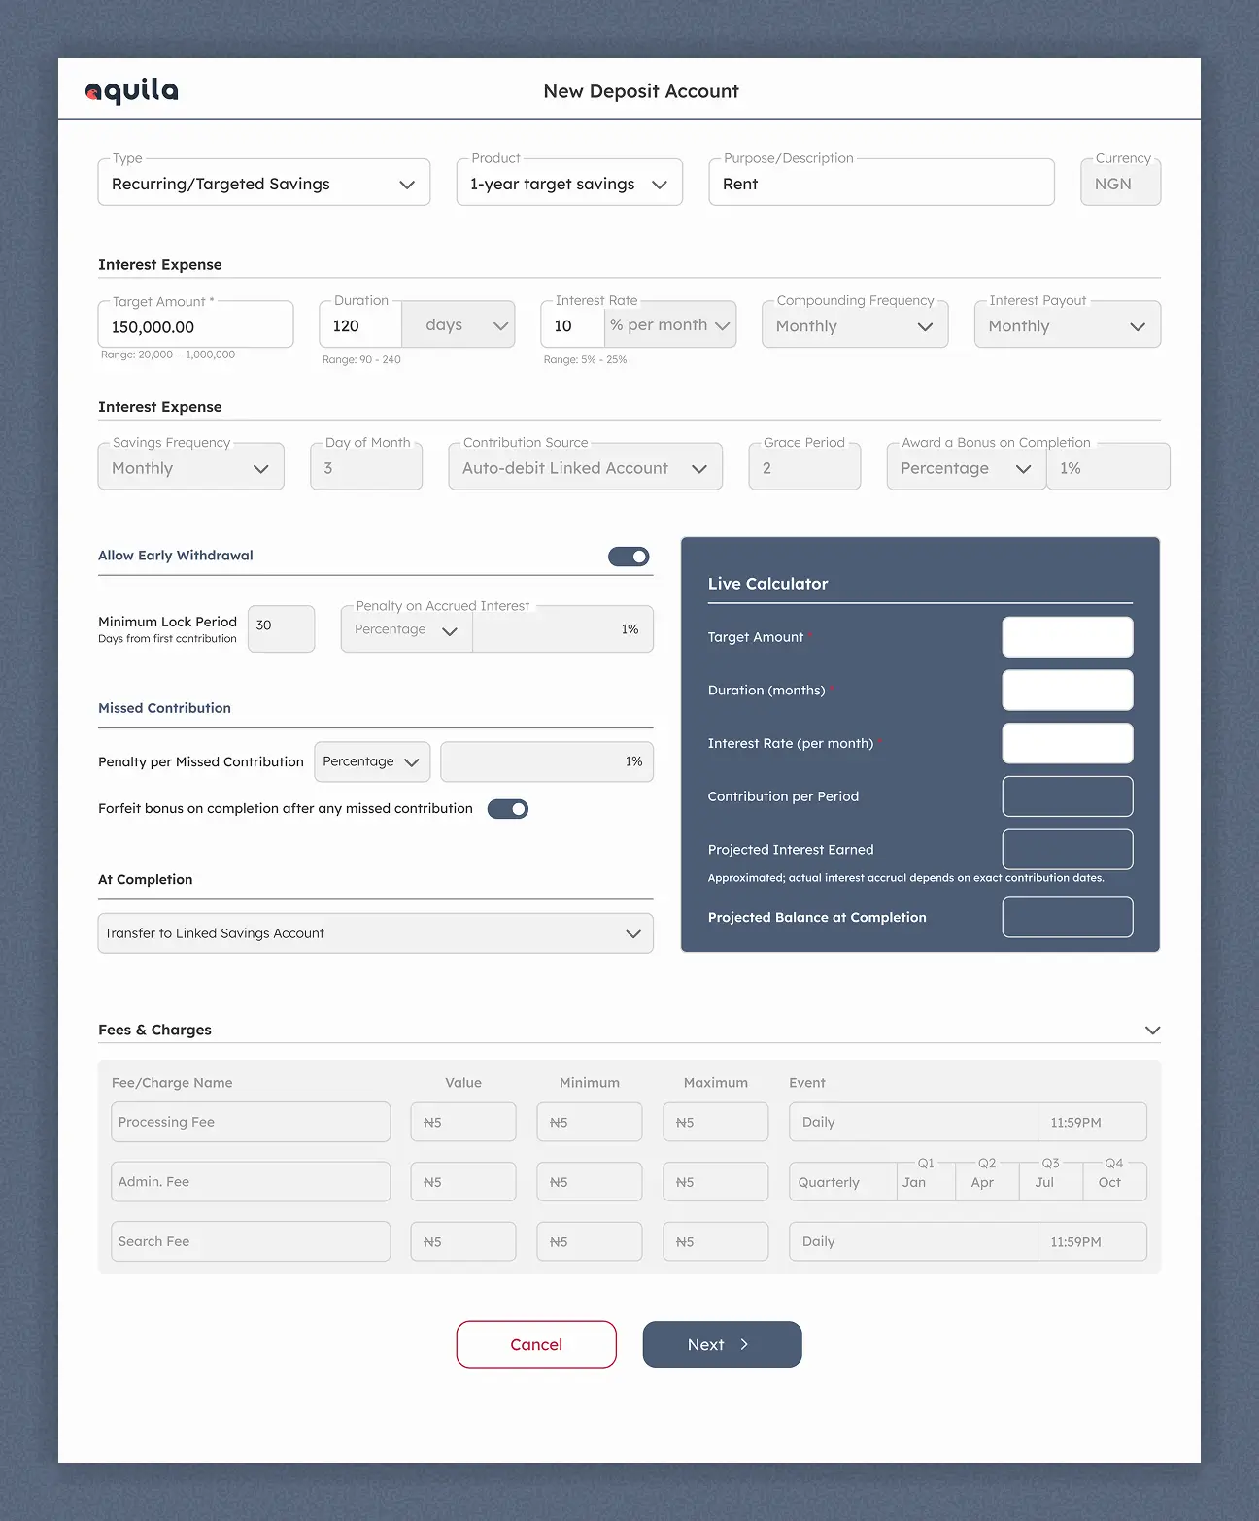Open the Award a Bonus type dropdown
This screenshot has width=1259, height=1521.
coord(967,467)
